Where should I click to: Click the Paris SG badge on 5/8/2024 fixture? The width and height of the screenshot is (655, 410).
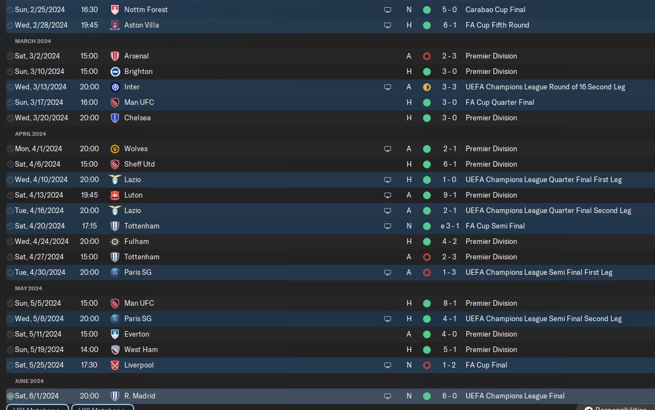[115, 318]
